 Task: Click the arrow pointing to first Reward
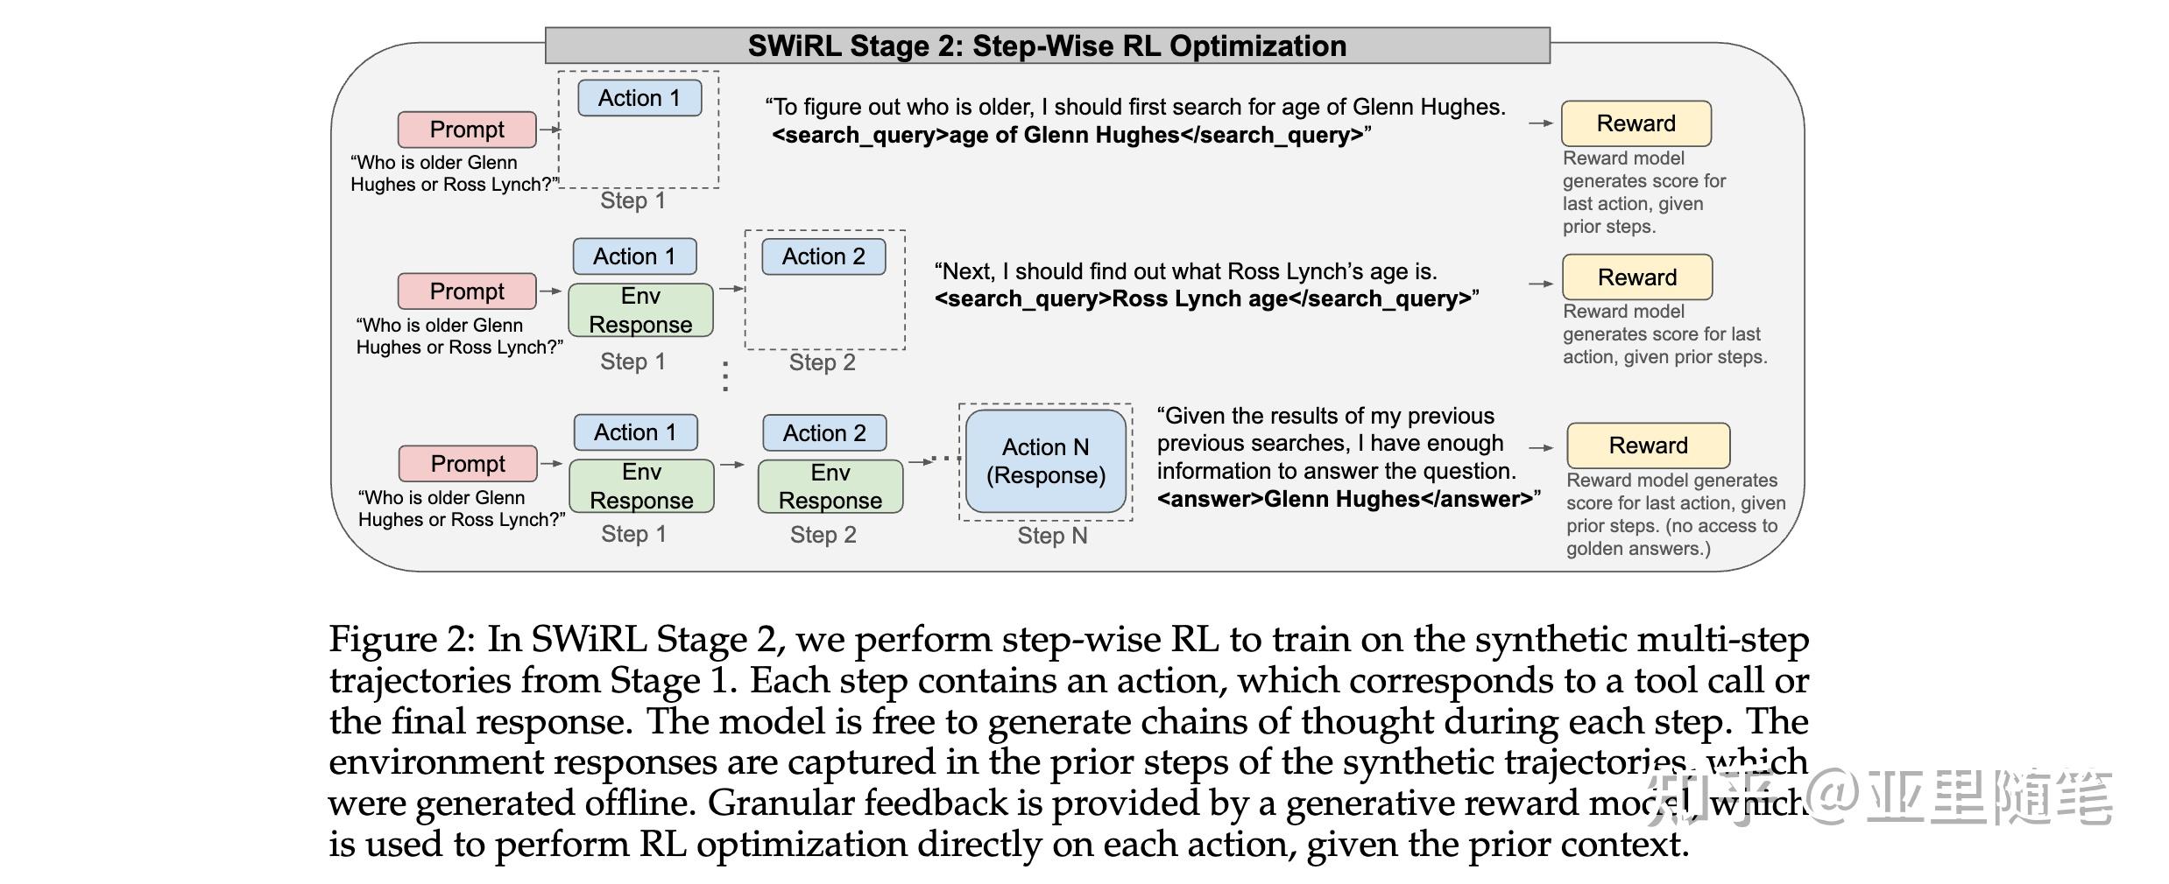pyautogui.click(x=1541, y=123)
